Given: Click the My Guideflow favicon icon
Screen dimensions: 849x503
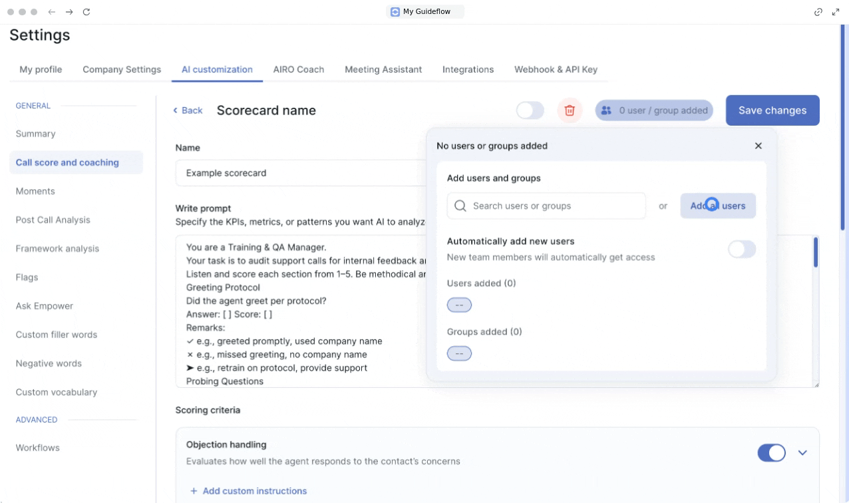Looking at the screenshot, I should 395,12.
